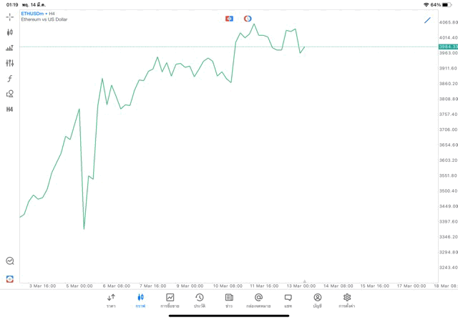Screen dimensions: 458x320
Task: Open the volume bars chart option
Action: point(9,48)
